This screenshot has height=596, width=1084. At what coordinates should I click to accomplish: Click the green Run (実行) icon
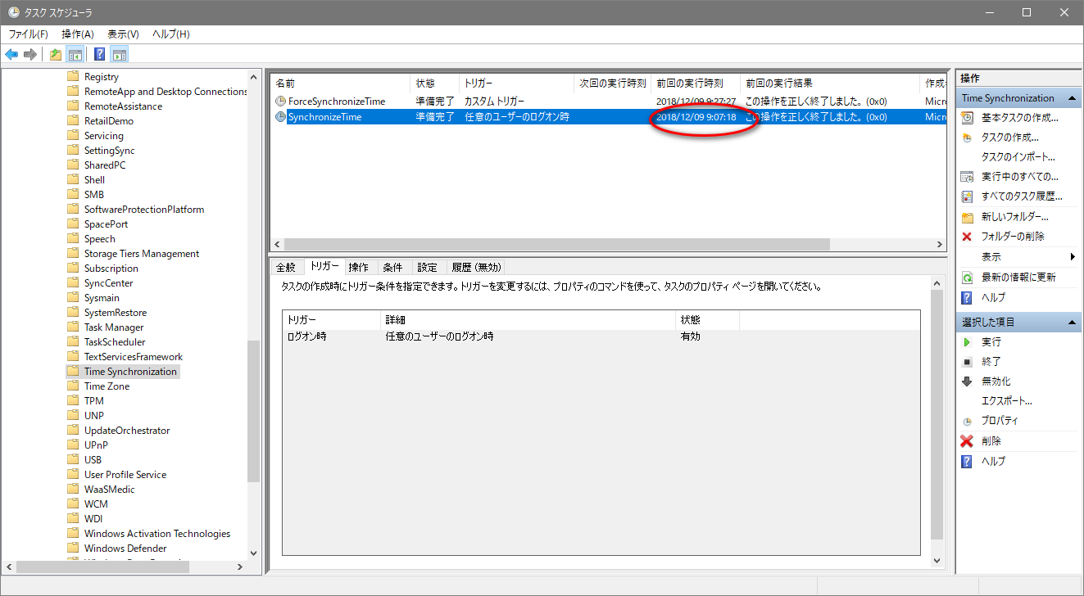coord(967,342)
